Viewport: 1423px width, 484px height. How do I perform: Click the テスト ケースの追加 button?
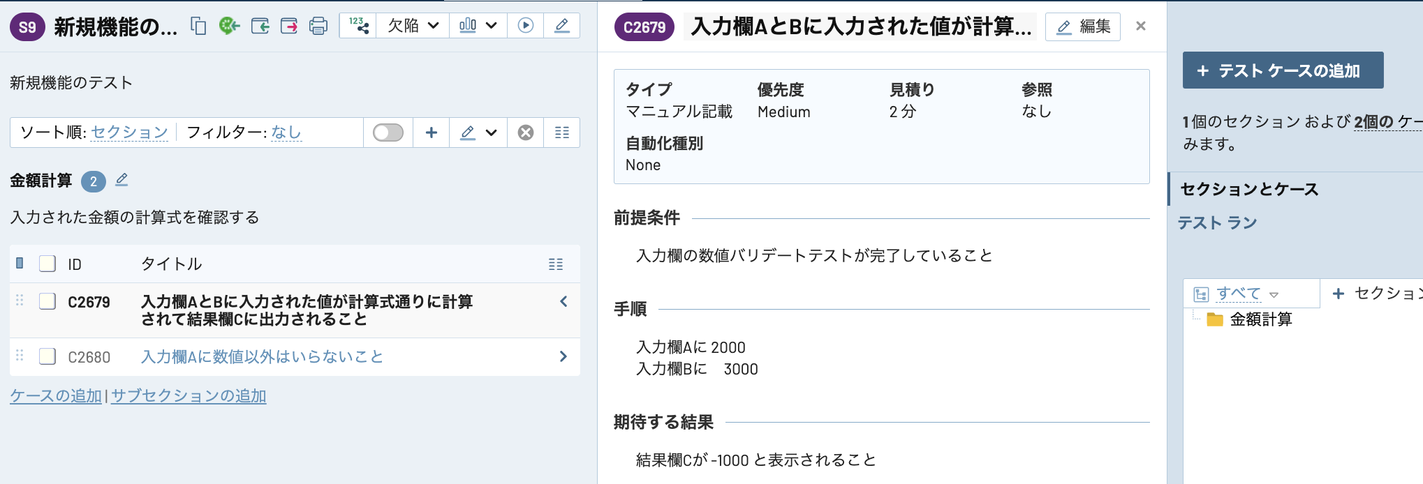(x=1283, y=70)
